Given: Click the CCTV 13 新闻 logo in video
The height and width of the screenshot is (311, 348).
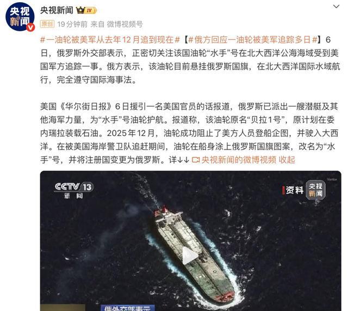Looking at the screenshot, I should 74,190.
